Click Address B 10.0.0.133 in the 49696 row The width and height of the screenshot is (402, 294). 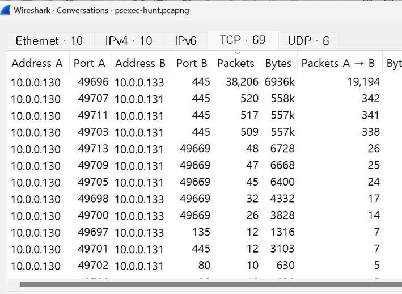tap(139, 83)
